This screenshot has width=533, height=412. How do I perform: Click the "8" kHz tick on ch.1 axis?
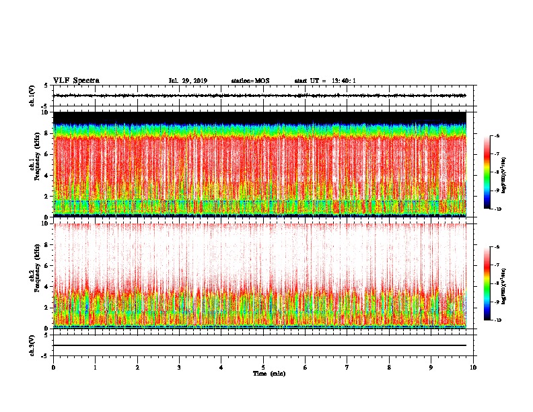(x=46, y=133)
